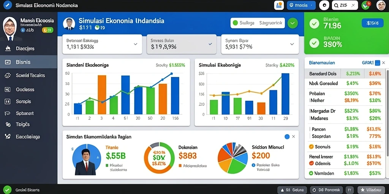Toggle the green checkmark beside 380%
Viewport: 389px width, 194px height.
(x=314, y=43)
